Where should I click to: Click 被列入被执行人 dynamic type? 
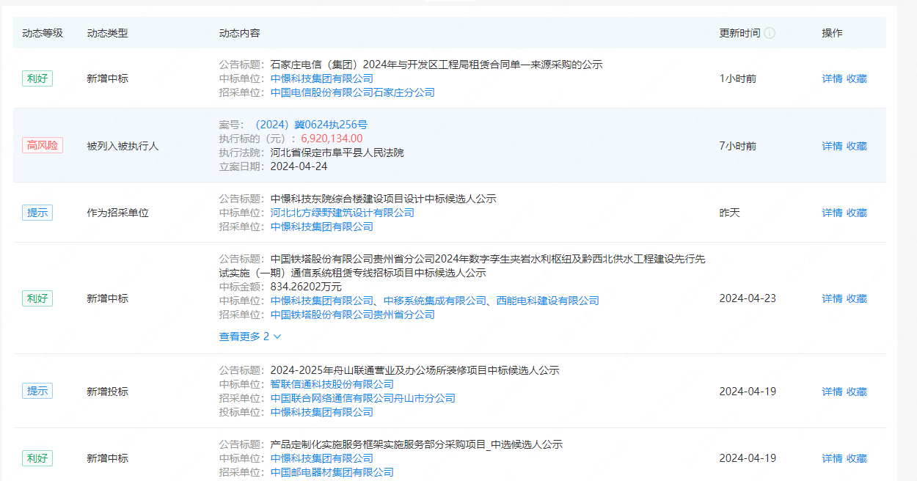tap(123, 146)
